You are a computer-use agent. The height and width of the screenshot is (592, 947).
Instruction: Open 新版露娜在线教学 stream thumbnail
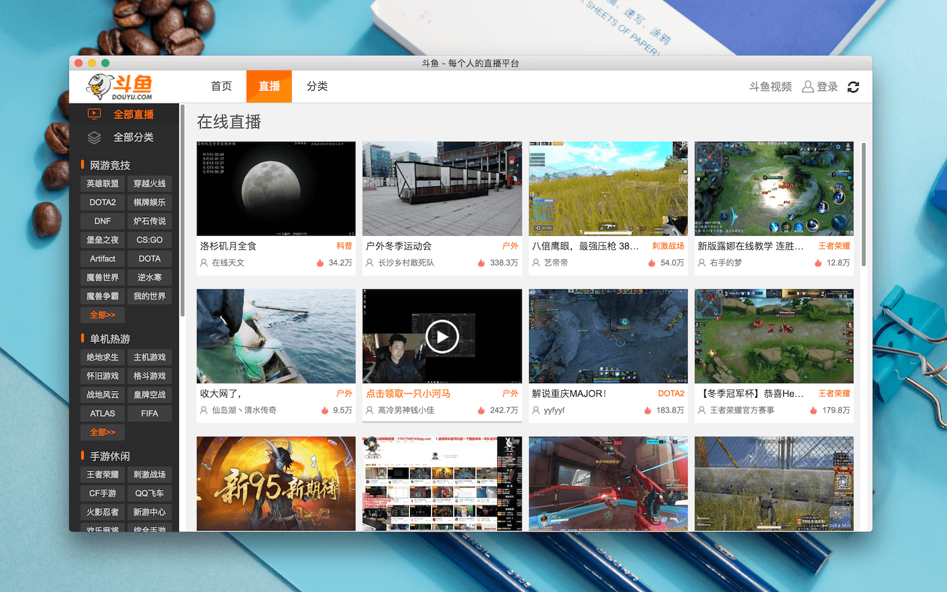click(774, 188)
